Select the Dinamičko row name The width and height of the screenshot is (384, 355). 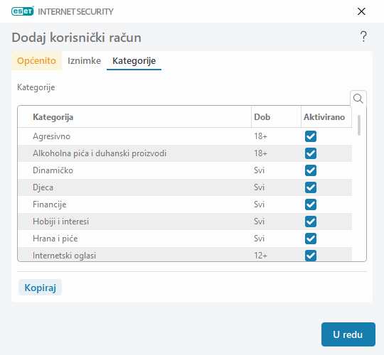(x=53, y=170)
